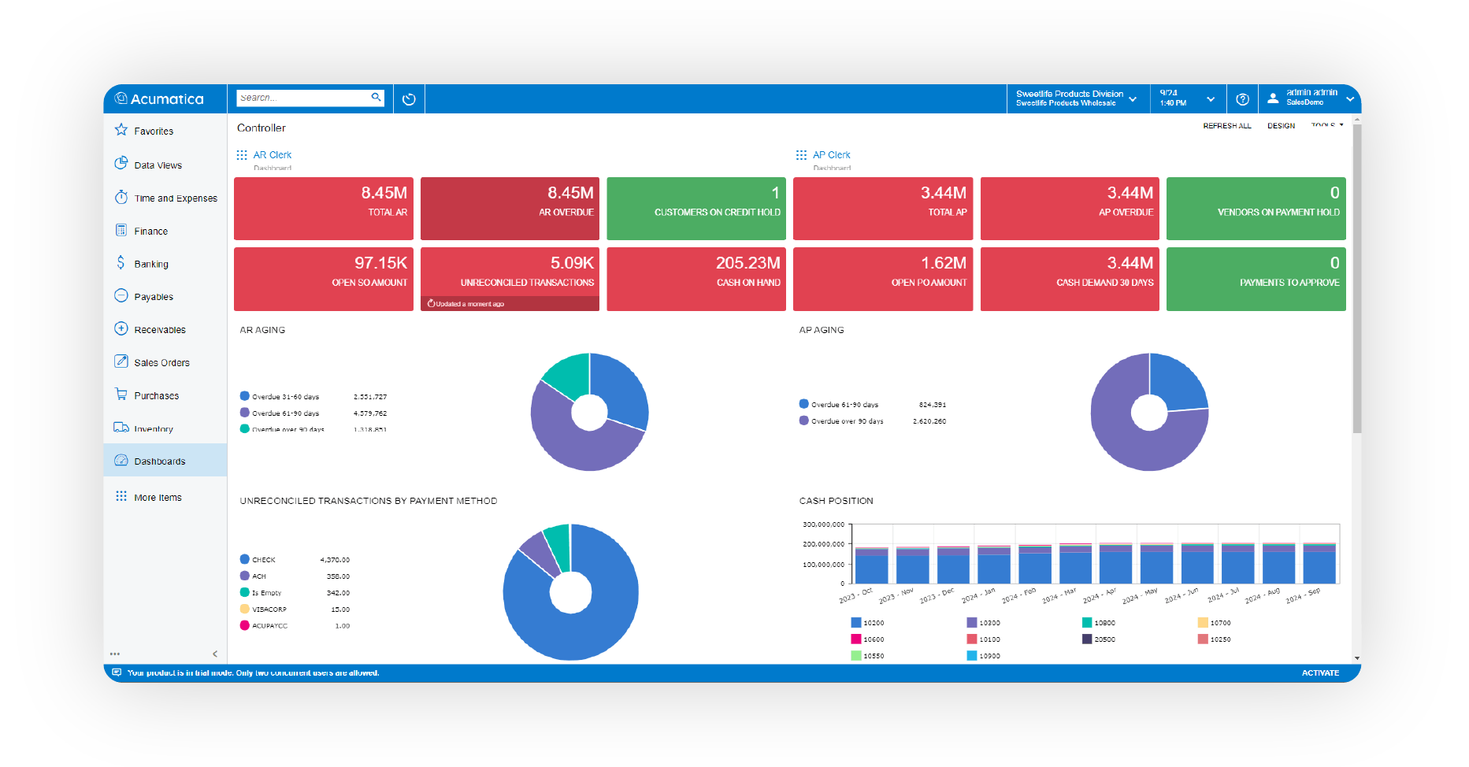Open the Total AP 3.44M tile

tap(883, 209)
